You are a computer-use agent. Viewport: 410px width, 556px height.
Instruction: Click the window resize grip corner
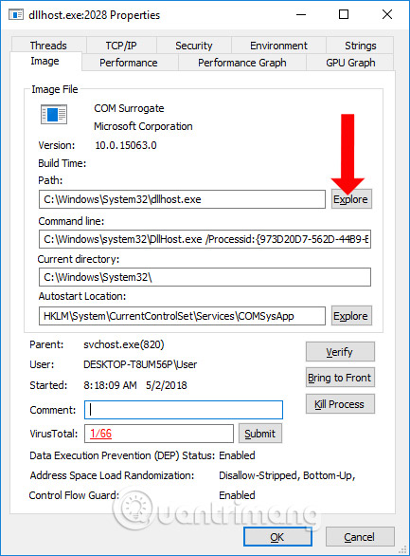click(402, 549)
